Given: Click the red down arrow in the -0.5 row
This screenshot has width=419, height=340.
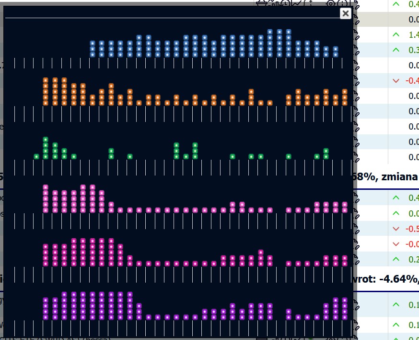Looking at the screenshot, I should pyautogui.click(x=396, y=229).
